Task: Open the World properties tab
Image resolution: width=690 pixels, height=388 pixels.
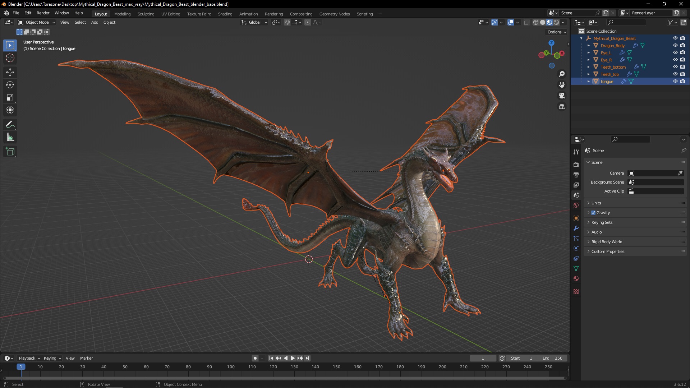Action: tap(576, 205)
